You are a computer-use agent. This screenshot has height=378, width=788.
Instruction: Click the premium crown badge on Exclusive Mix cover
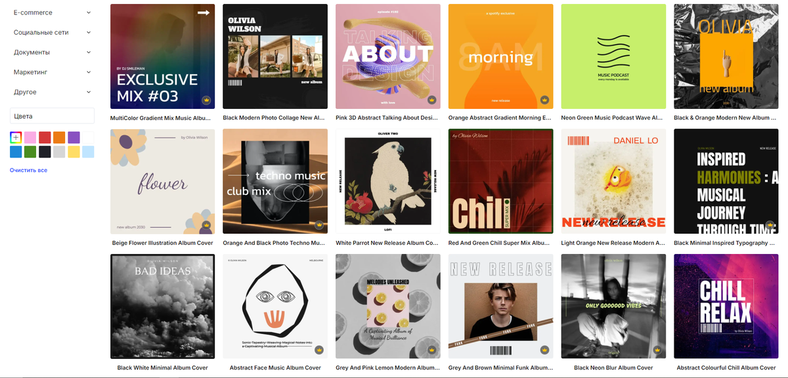[x=206, y=100]
